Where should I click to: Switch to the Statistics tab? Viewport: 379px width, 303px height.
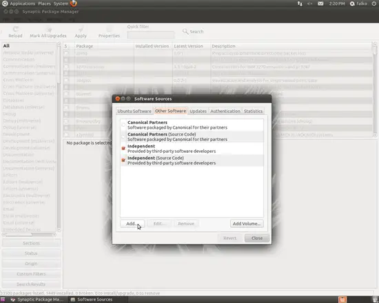(253, 111)
